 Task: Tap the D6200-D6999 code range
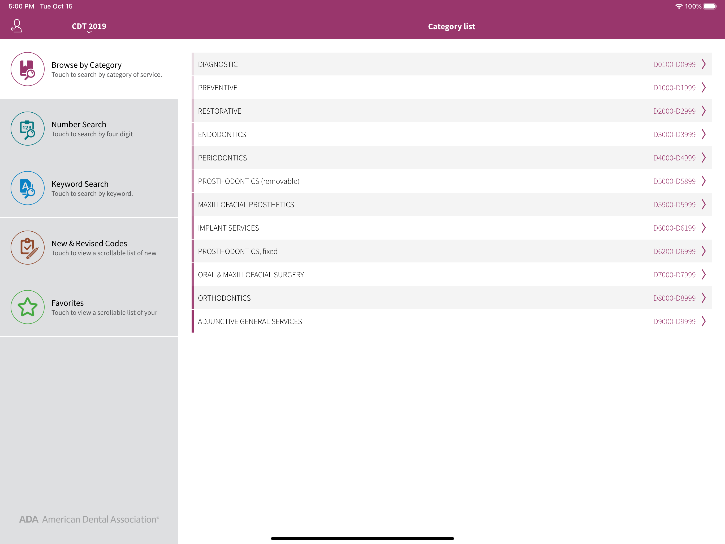click(674, 251)
